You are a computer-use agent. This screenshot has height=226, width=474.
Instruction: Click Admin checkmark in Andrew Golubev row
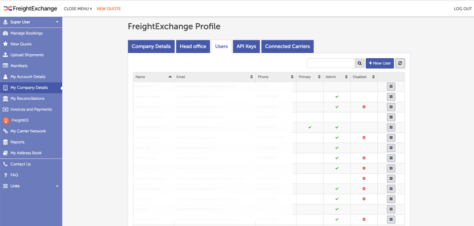pos(337,97)
